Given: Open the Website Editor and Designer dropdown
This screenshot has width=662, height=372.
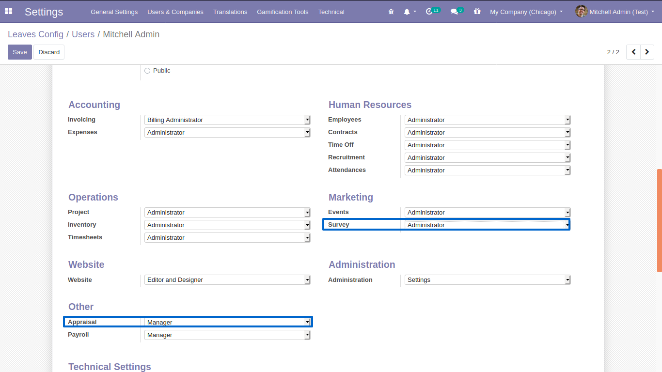Looking at the screenshot, I should point(227,279).
